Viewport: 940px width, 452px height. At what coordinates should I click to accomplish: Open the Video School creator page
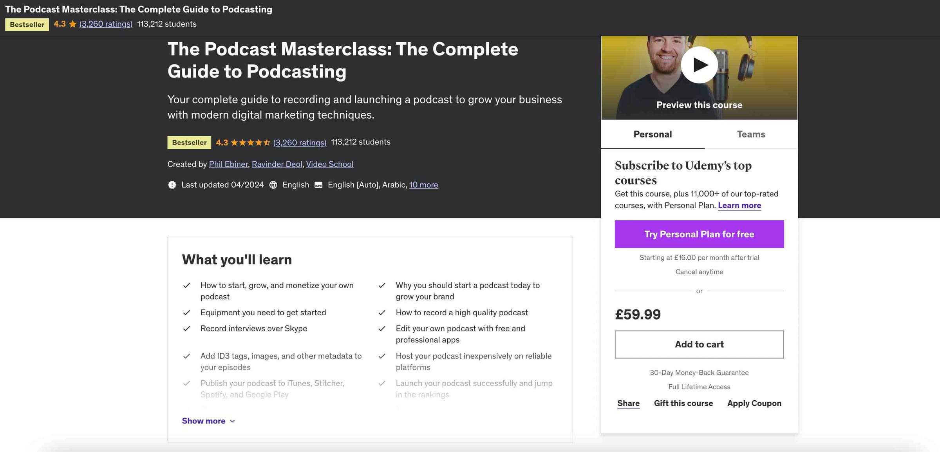330,164
